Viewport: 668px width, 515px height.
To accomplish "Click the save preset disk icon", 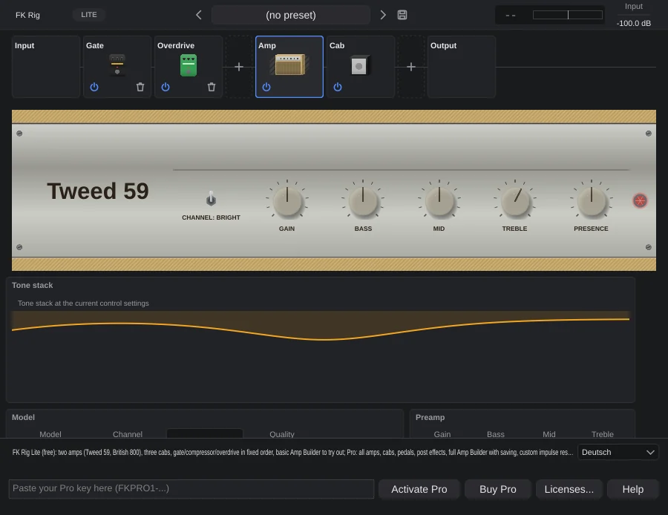I will click(x=402, y=15).
